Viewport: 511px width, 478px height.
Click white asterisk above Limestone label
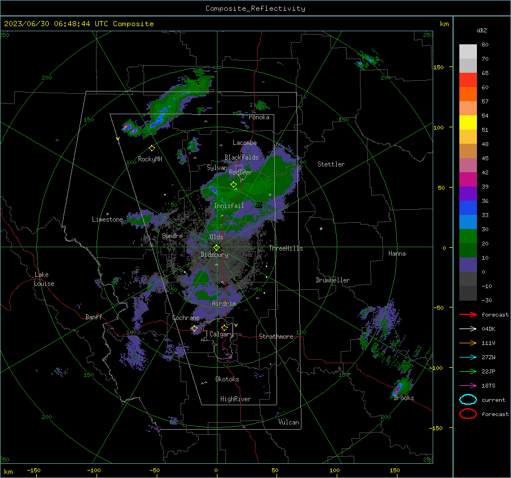(107, 214)
